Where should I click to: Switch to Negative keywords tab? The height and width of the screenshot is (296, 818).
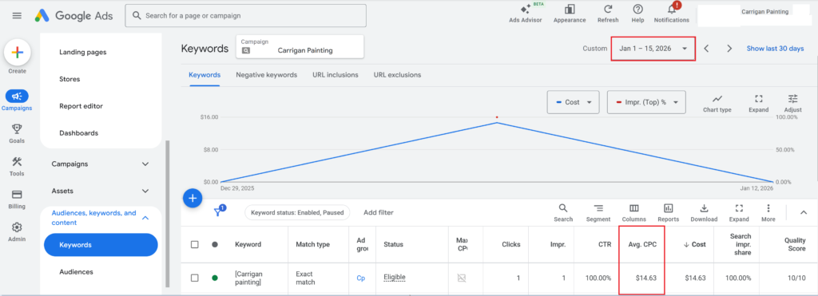point(267,75)
